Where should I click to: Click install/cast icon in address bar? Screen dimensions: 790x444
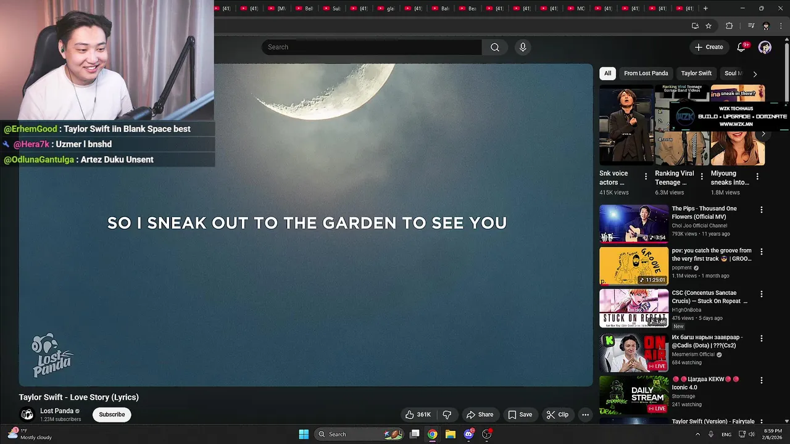point(695,26)
